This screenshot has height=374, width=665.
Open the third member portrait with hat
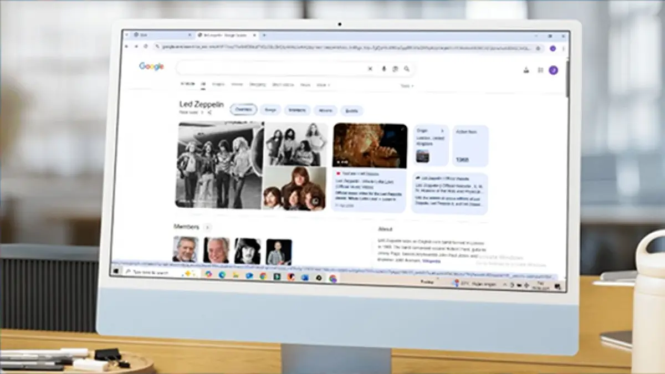point(247,251)
